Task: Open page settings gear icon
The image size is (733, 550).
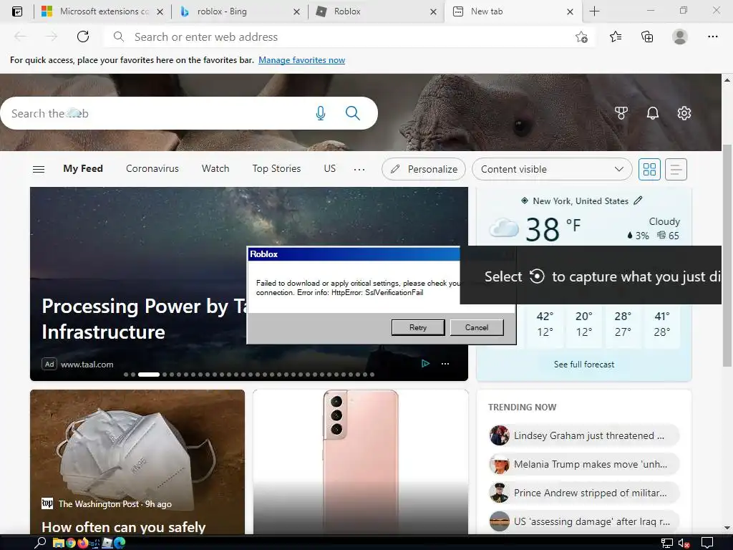Action: pyautogui.click(x=684, y=113)
